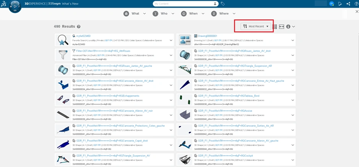The height and width of the screenshot is (167, 359).
Task: Open the information icon near sort control
Action: pyautogui.click(x=288, y=27)
